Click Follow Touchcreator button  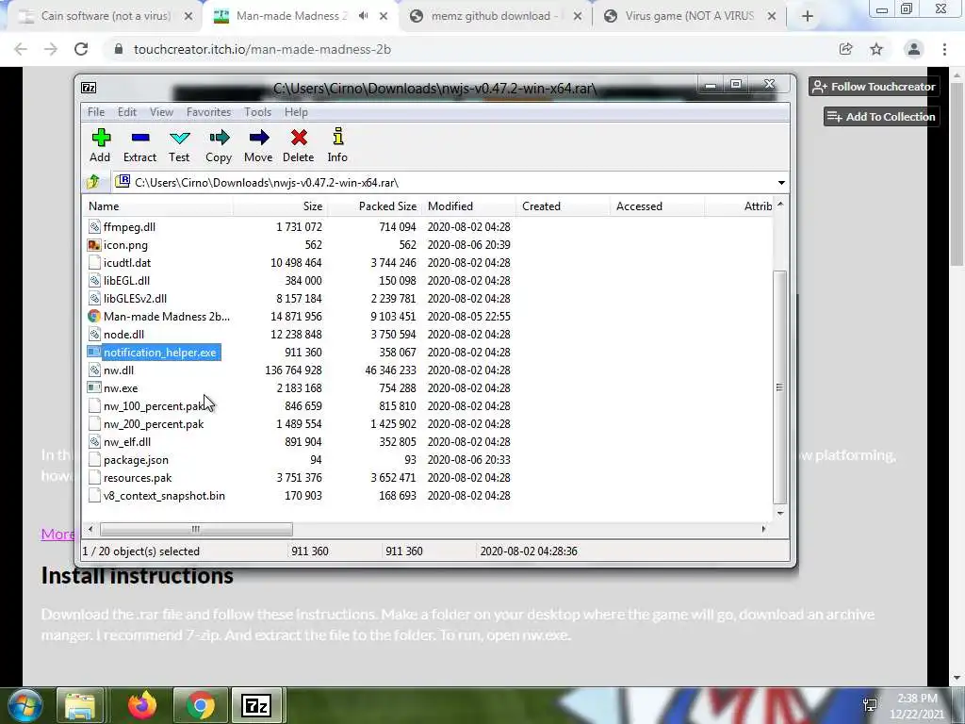(x=874, y=87)
